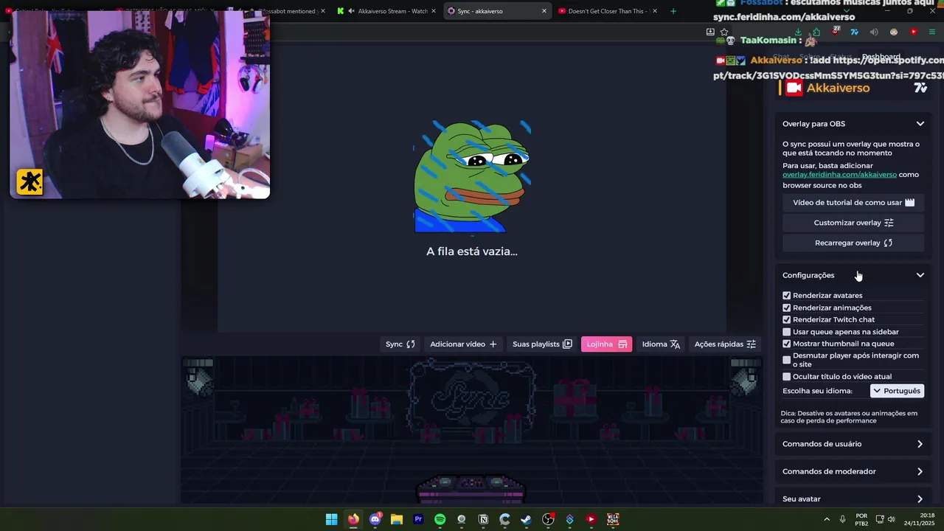The image size is (944, 531).
Task: Open Idioma language menu
Action: 661,344
